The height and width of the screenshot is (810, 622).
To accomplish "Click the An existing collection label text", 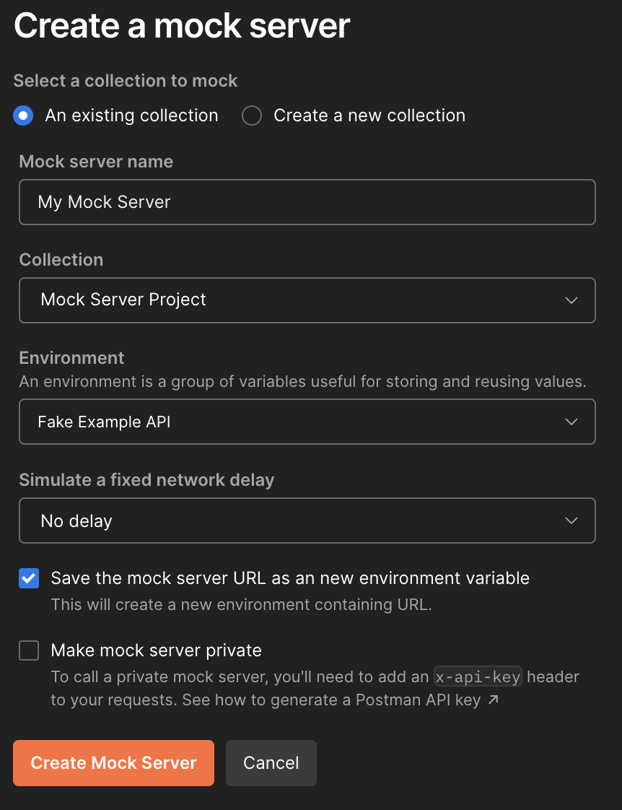I will tap(131, 116).
